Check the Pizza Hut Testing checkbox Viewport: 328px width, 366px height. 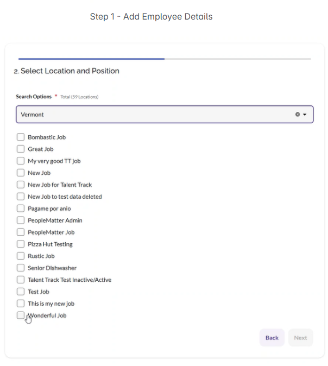(21, 244)
